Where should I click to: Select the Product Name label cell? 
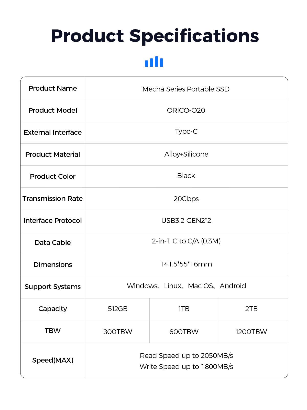tap(53, 88)
